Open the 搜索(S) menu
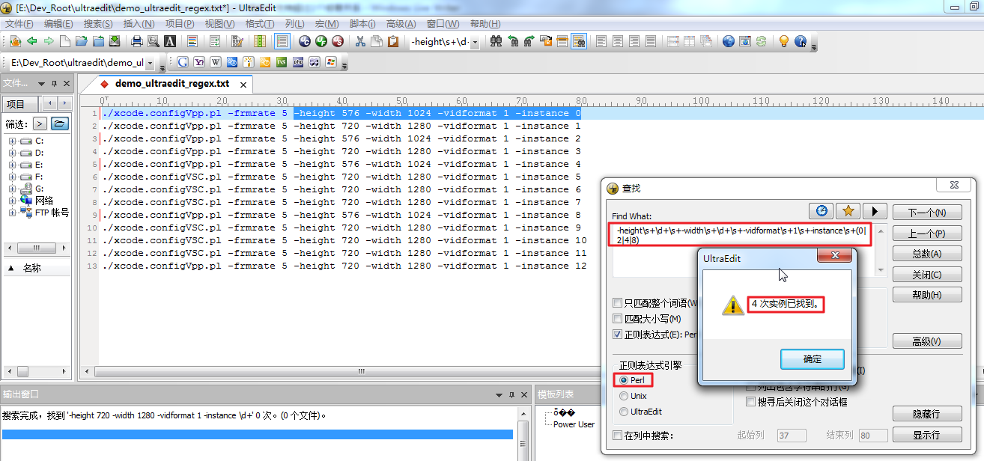The width and height of the screenshot is (984, 461). (x=98, y=24)
